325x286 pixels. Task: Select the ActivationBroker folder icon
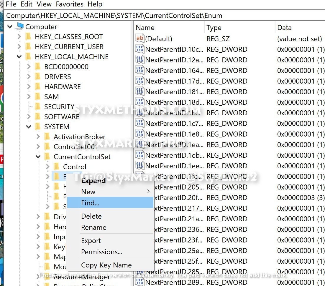(x=47, y=136)
